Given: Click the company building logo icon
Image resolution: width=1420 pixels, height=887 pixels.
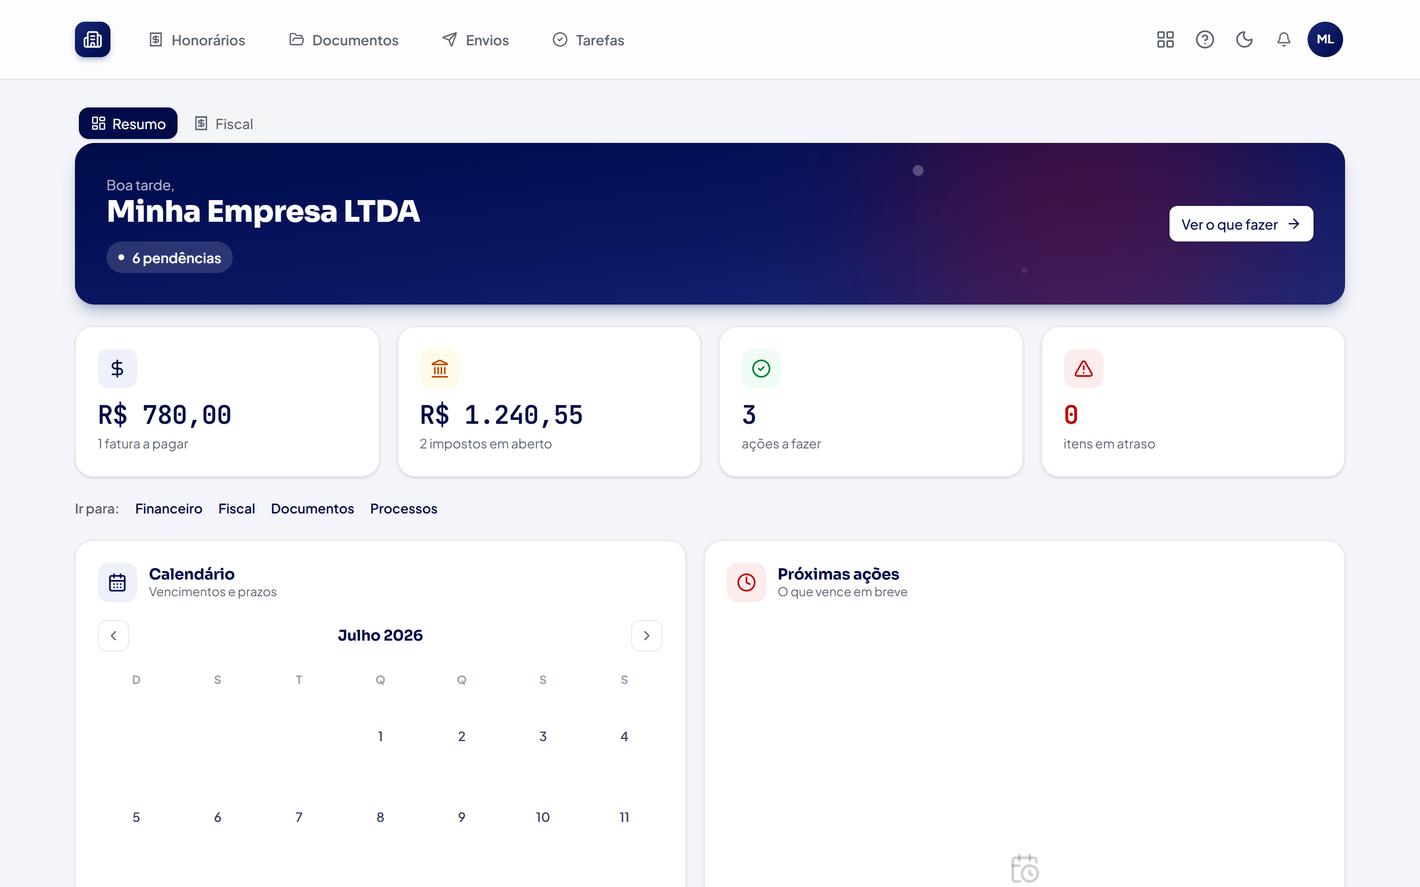Looking at the screenshot, I should coord(92,39).
